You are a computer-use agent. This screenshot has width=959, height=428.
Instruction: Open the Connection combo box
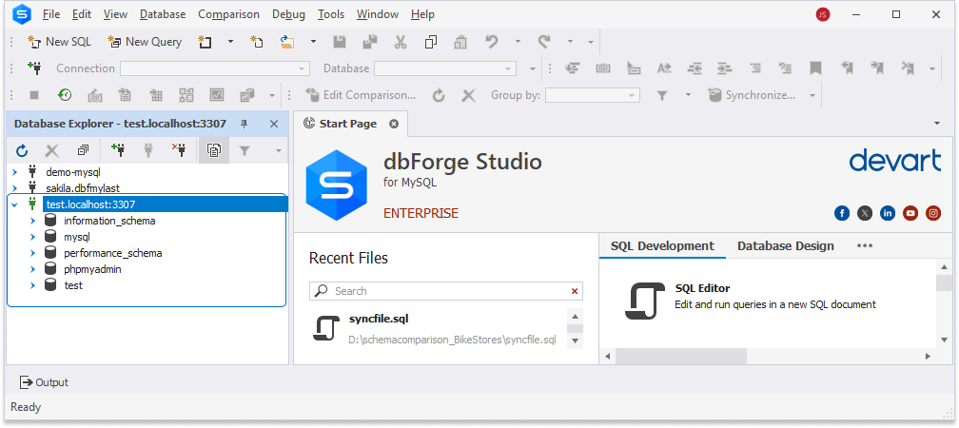click(x=215, y=68)
